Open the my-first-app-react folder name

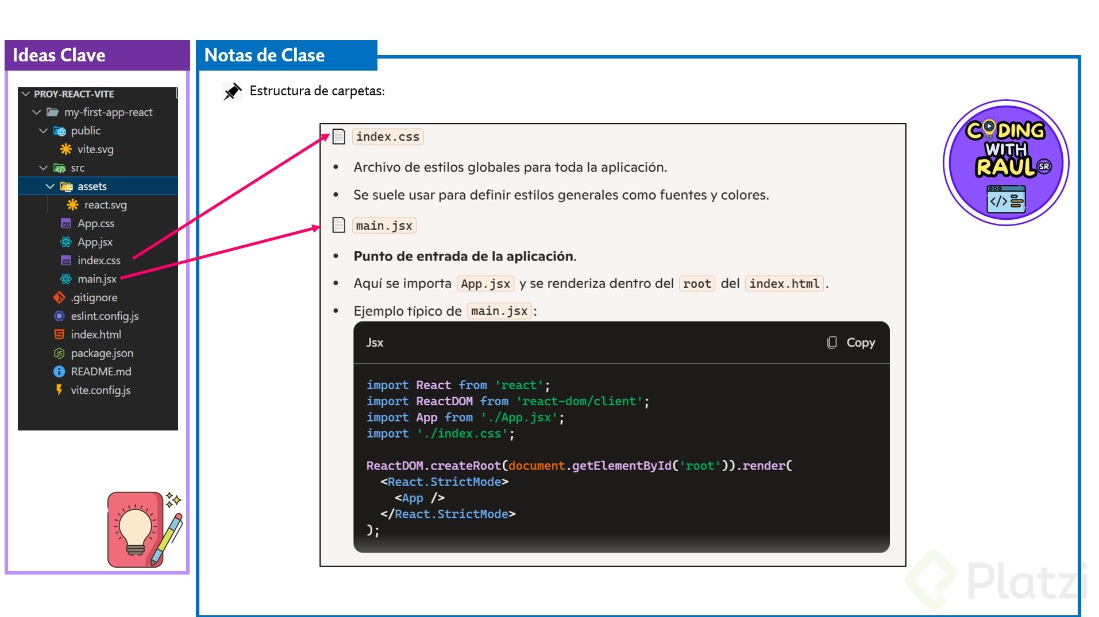tap(109, 112)
